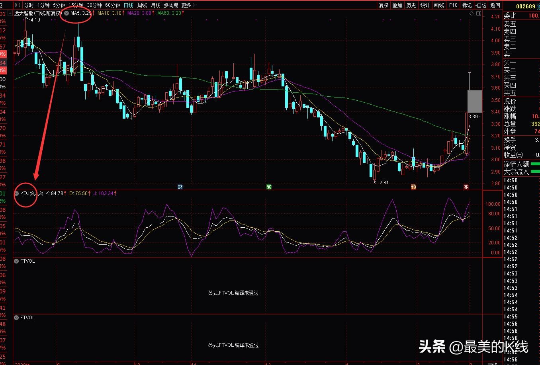Click the 叠加 overlay stock icon
Screen dimensions: 540x365
click(397, 5)
